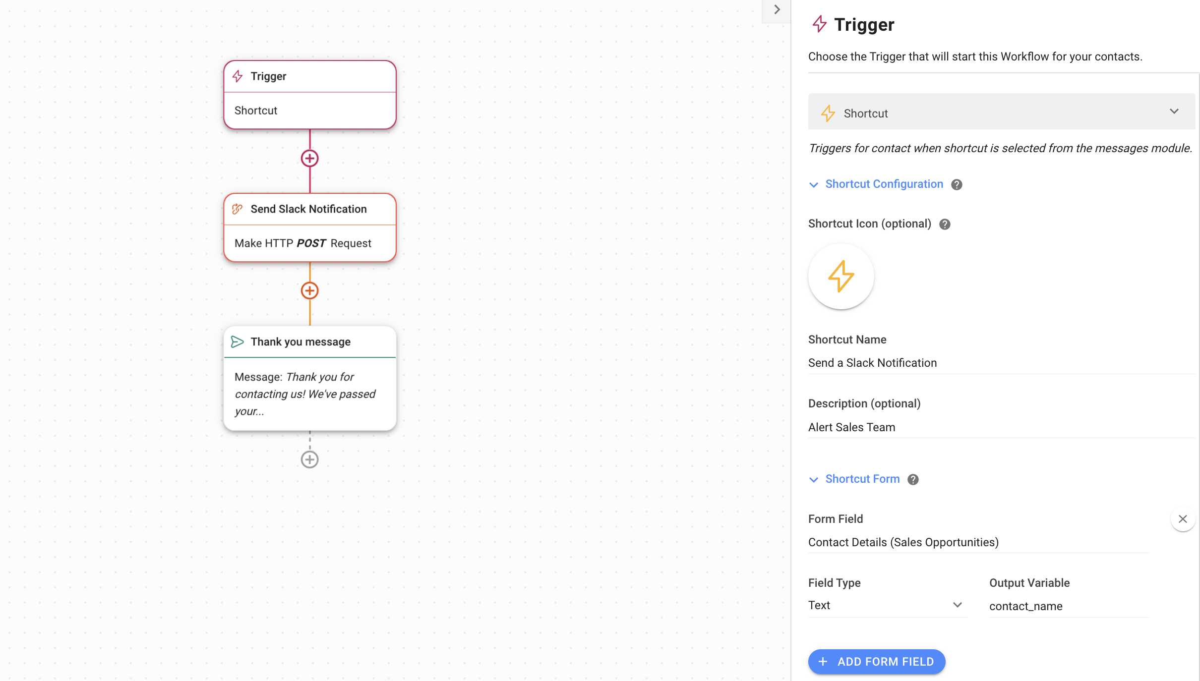Click ADD FORM FIELD button
Viewport: 1200px width, 681px height.
pyautogui.click(x=877, y=661)
